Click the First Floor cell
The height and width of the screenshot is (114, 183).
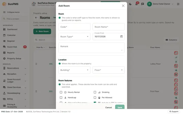[155, 91]
